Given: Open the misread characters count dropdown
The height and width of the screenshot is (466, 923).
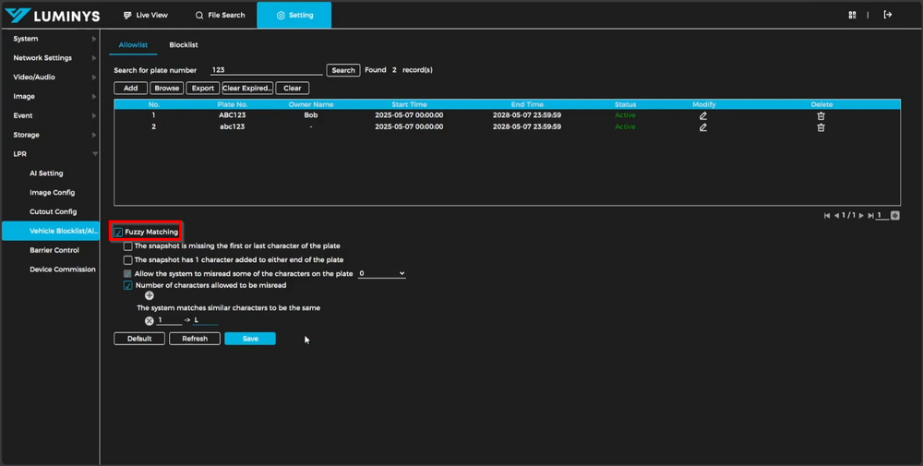Looking at the screenshot, I should (382, 273).
